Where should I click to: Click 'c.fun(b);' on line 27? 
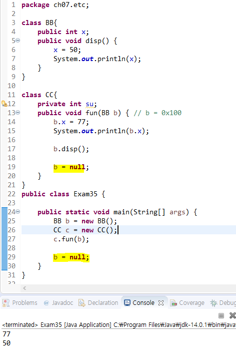[x=71, y=239]
